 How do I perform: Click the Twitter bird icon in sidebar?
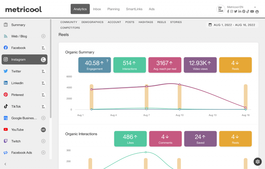coord(6,71)
